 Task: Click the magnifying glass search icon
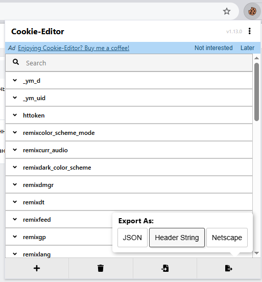point(16,62)
